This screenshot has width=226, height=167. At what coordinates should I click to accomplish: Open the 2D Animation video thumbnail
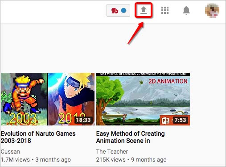click(x=143, y=99)
